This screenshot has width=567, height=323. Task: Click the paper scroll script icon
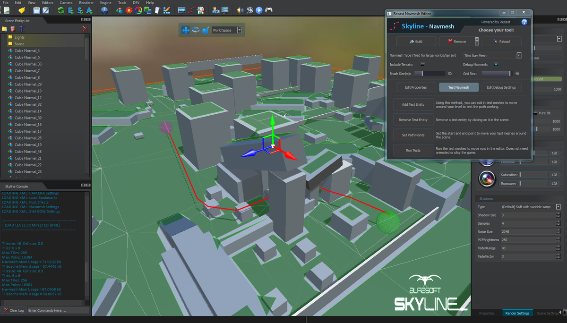pos(157,10)
